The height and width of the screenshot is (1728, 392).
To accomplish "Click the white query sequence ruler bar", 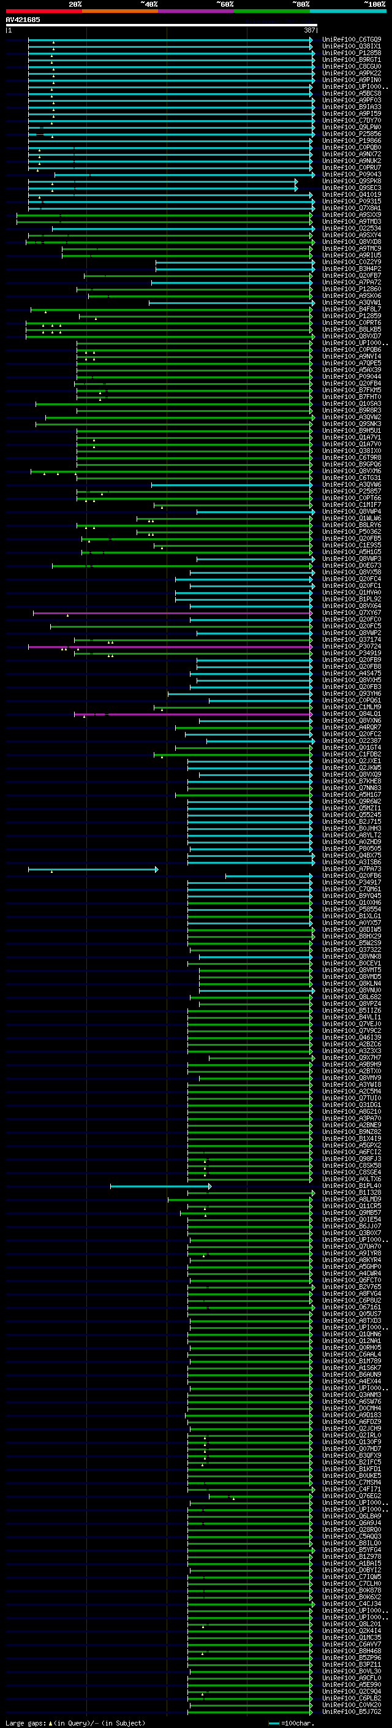I will point(162,25).
